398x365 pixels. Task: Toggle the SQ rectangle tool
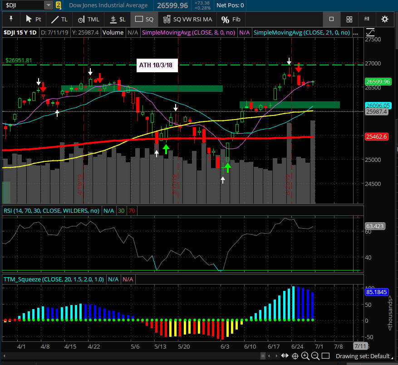point(145,19)
